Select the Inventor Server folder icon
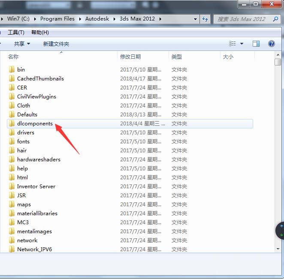The width and height of the screenshot is (284, 279). pyautogui.click(x=12, y=186)
